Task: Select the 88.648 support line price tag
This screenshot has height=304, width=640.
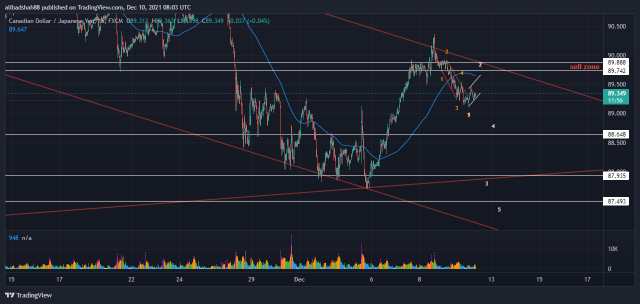Action: click(x=617, y=134)
